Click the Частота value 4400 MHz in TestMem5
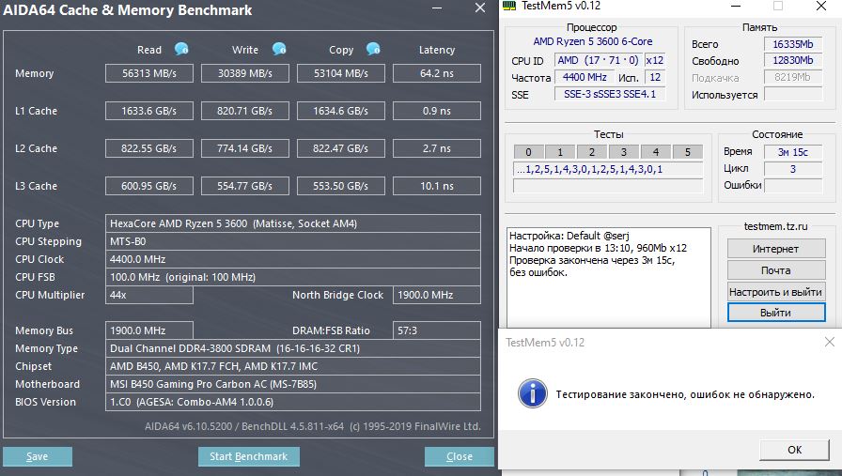 point(585,77)
